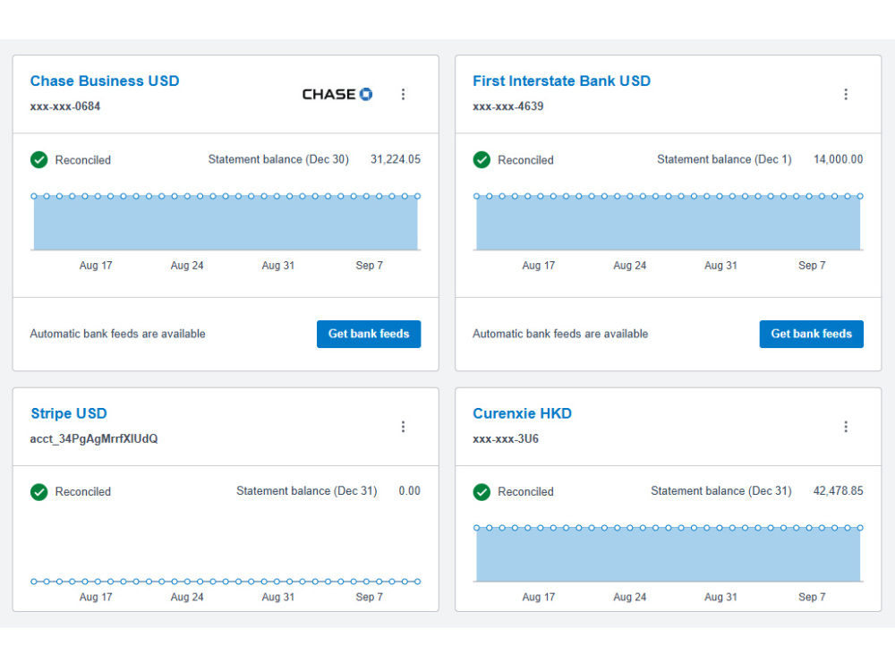Open Curenxie HKD three-dot options menu
895x671 pixels.
pos(846,426)
